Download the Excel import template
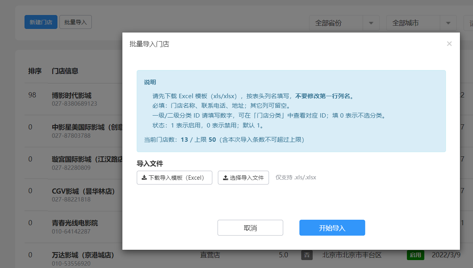 (175, 177)
